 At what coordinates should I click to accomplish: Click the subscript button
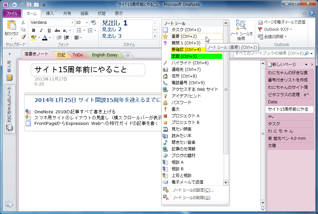65,30
